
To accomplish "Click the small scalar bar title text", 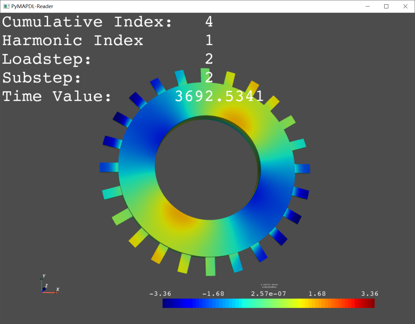I will [x=269, y=286].
